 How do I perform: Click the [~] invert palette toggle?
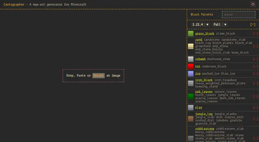pyautogui.click(x=253, y=25)
